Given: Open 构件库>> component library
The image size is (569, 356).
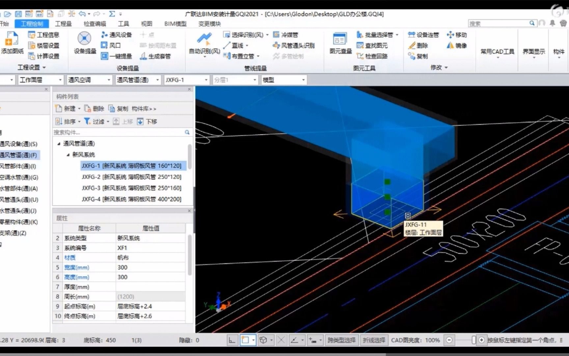Looking at the screenshot, I should [144, 109].
